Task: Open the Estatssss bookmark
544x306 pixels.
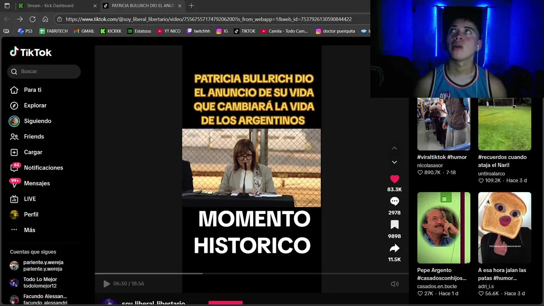Action: coord(139,31)
